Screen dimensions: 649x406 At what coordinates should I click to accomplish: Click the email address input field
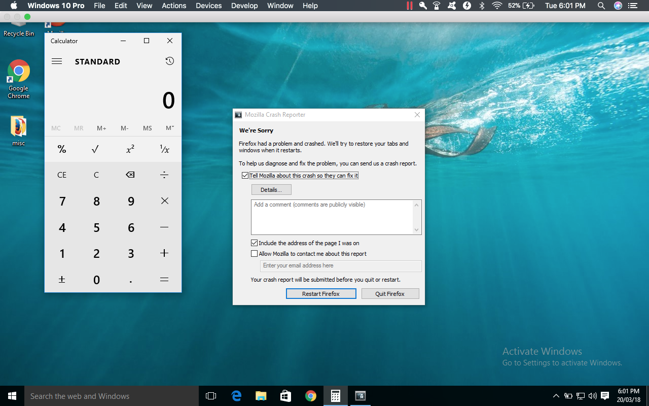tap(340, 266)
